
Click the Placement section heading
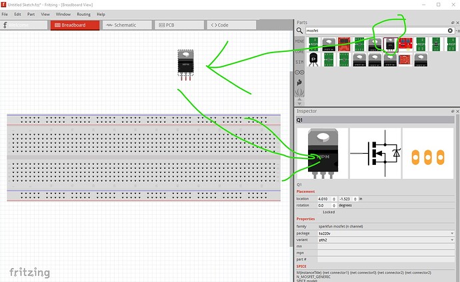coord(305,192)
